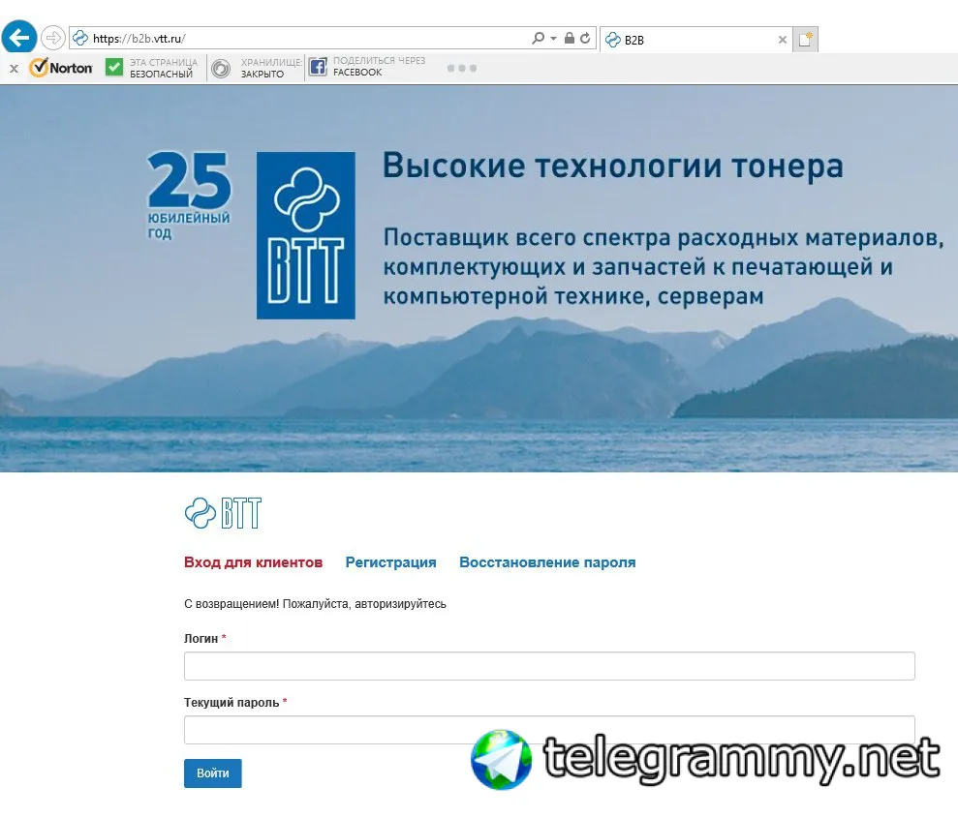
Task: Click ПОДЕЛИТЬСЯ ЧЕРЕЗ FACEBOOK text
Action: coord(379,66)
